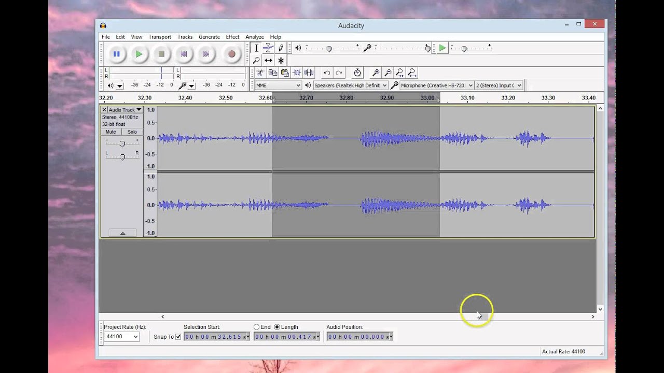Fit project in window with the zoom icon
664x373 pixels.
tap(412, 73)
